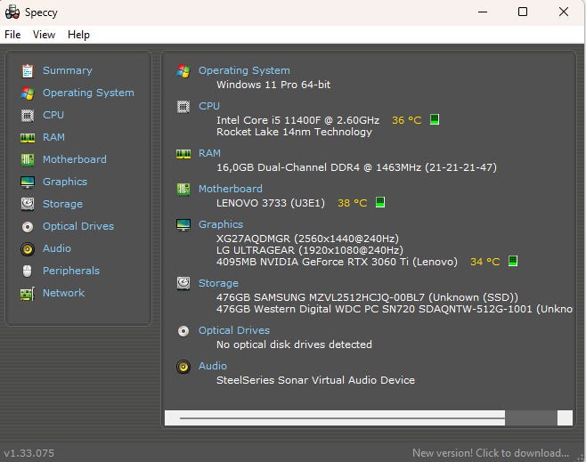Click SteelSeries Sonar Virtual Audio Device text
This screenshot has width=586, height=462.
(315, 380)
